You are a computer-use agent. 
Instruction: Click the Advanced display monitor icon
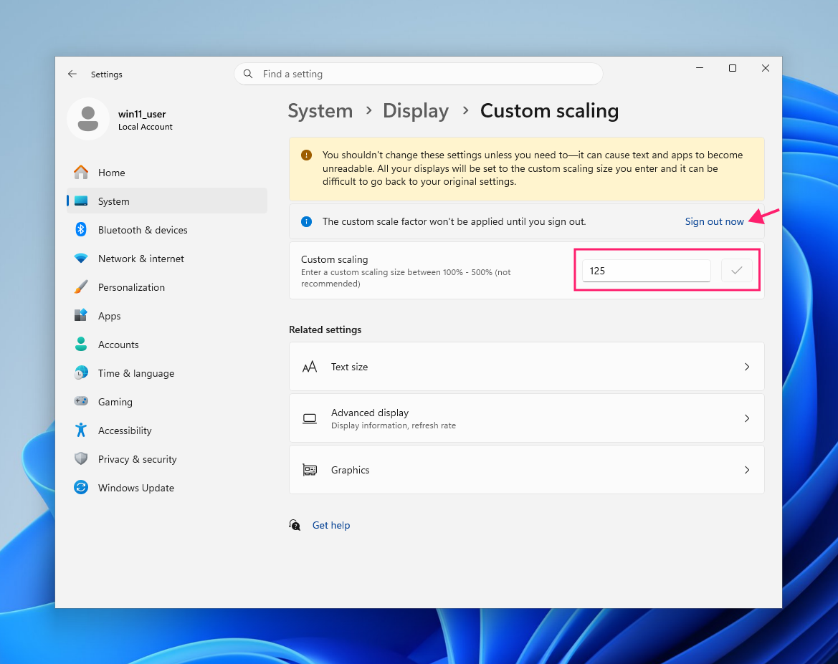310,418
